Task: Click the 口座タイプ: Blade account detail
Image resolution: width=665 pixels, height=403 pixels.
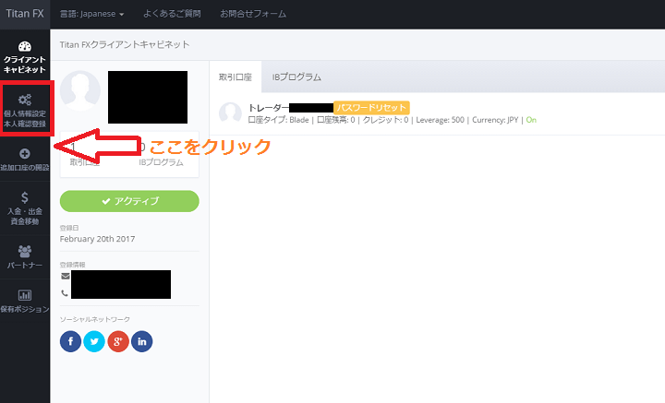Action: click(x=278, y=120)
